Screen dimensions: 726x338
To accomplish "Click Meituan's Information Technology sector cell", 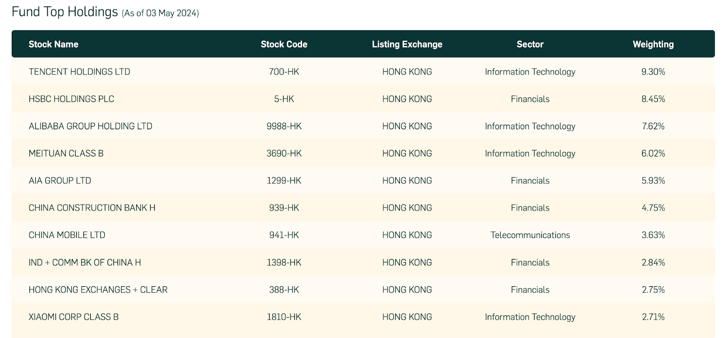I will click(x=530, y=153).
